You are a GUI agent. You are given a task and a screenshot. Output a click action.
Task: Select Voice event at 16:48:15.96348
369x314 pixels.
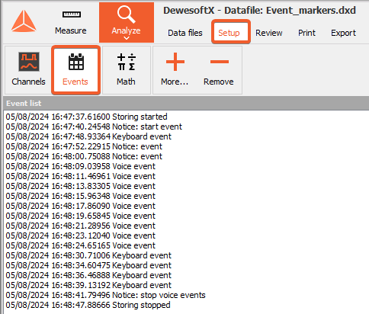[x=80, y=196]
